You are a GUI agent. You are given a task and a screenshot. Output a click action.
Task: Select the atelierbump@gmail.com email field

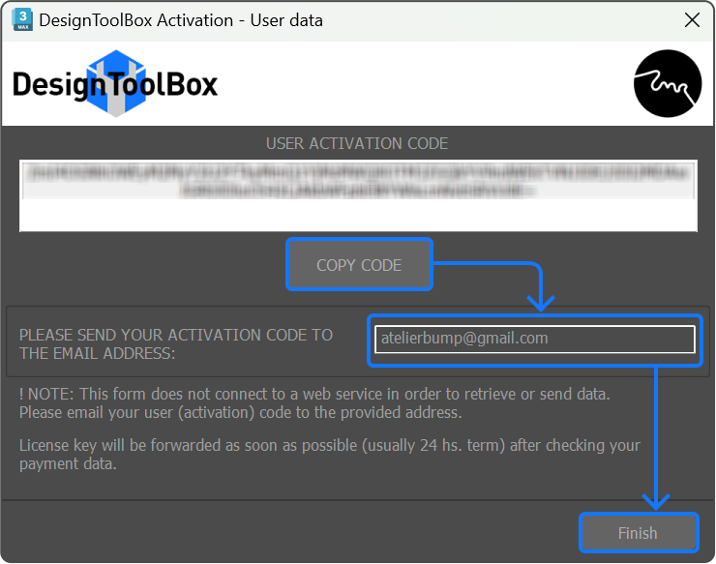535,339
